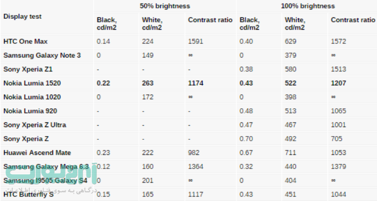
Task: Click the contrast value "1513"
Action: [338, 69]
